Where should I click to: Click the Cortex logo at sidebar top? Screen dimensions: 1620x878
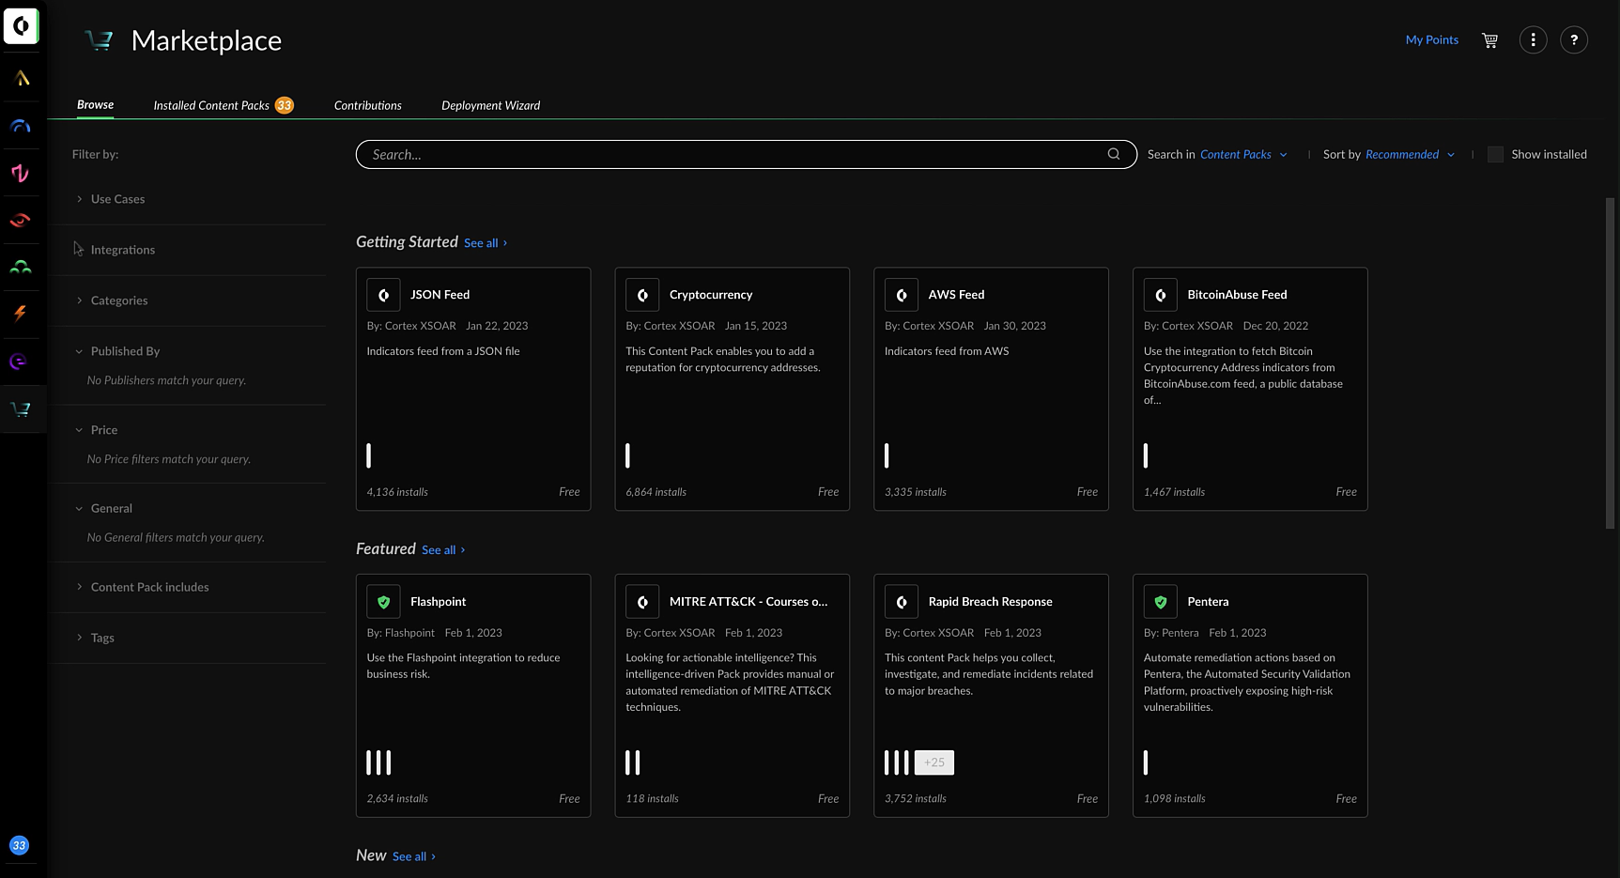coord(21,25)
